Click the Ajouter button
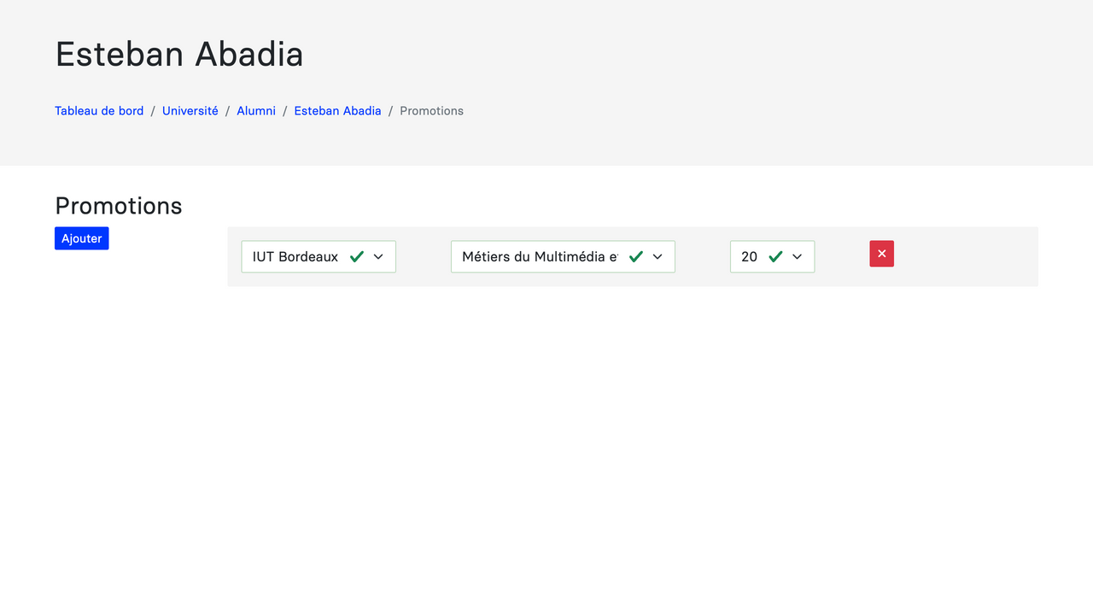The width and height of the screenshot is (1093, 615). (81, 238)
